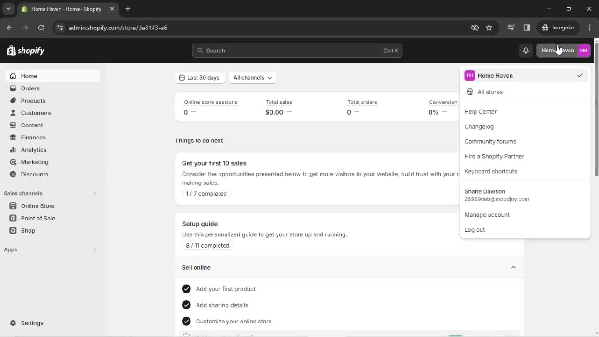This screenshot has height=337, width=599.
Task: Click the Setup guide heading
Action: coord(200,224)
